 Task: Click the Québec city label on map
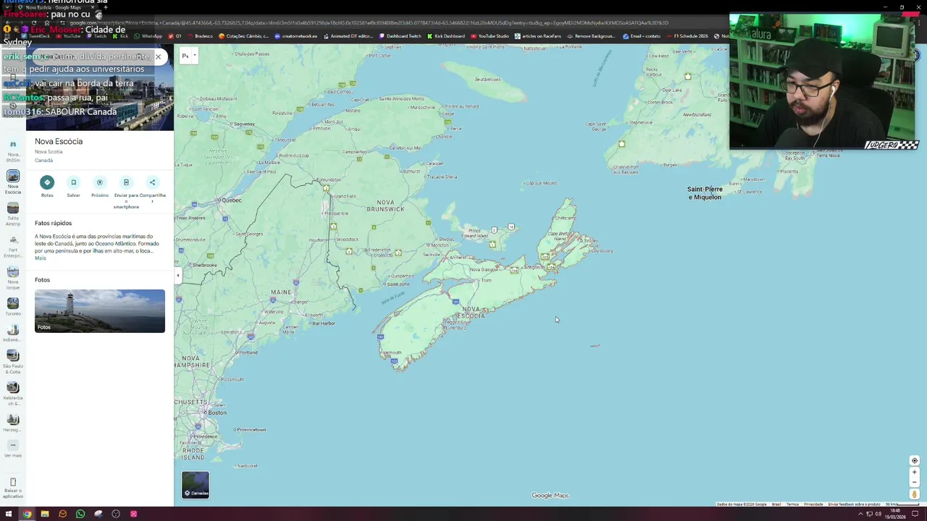pos(231,200)
